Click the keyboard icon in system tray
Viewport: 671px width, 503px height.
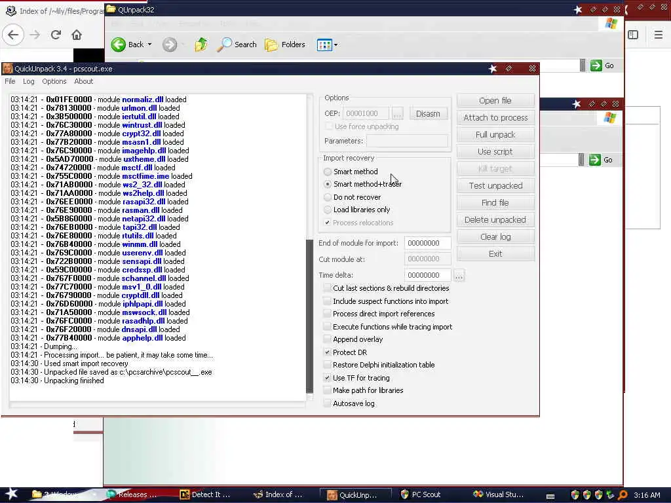[x=550, y=496]
